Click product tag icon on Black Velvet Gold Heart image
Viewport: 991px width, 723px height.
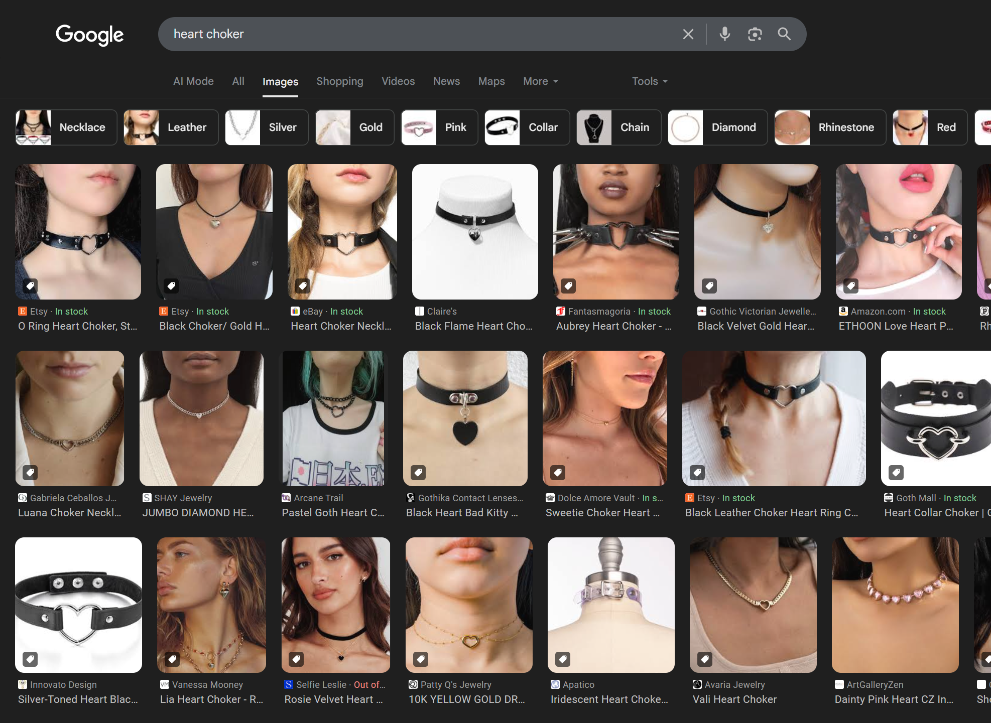(x=709, y=286)
